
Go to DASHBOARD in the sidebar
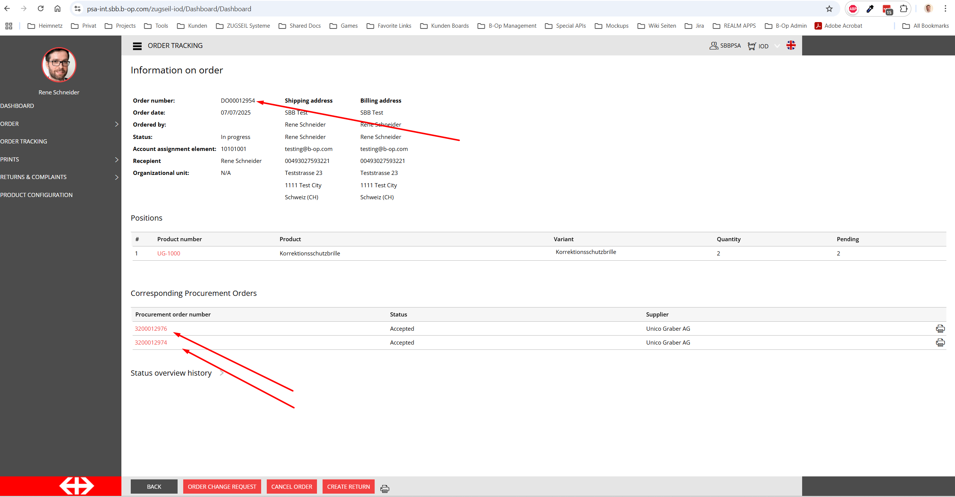[17, 106]
